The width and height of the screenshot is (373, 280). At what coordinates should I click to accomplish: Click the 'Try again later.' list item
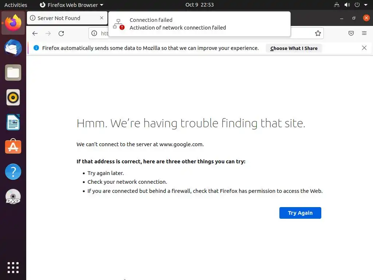click(106, 173)
